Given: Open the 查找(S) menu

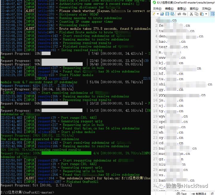Looking at the screenshot, I should [x=194, y=9].
